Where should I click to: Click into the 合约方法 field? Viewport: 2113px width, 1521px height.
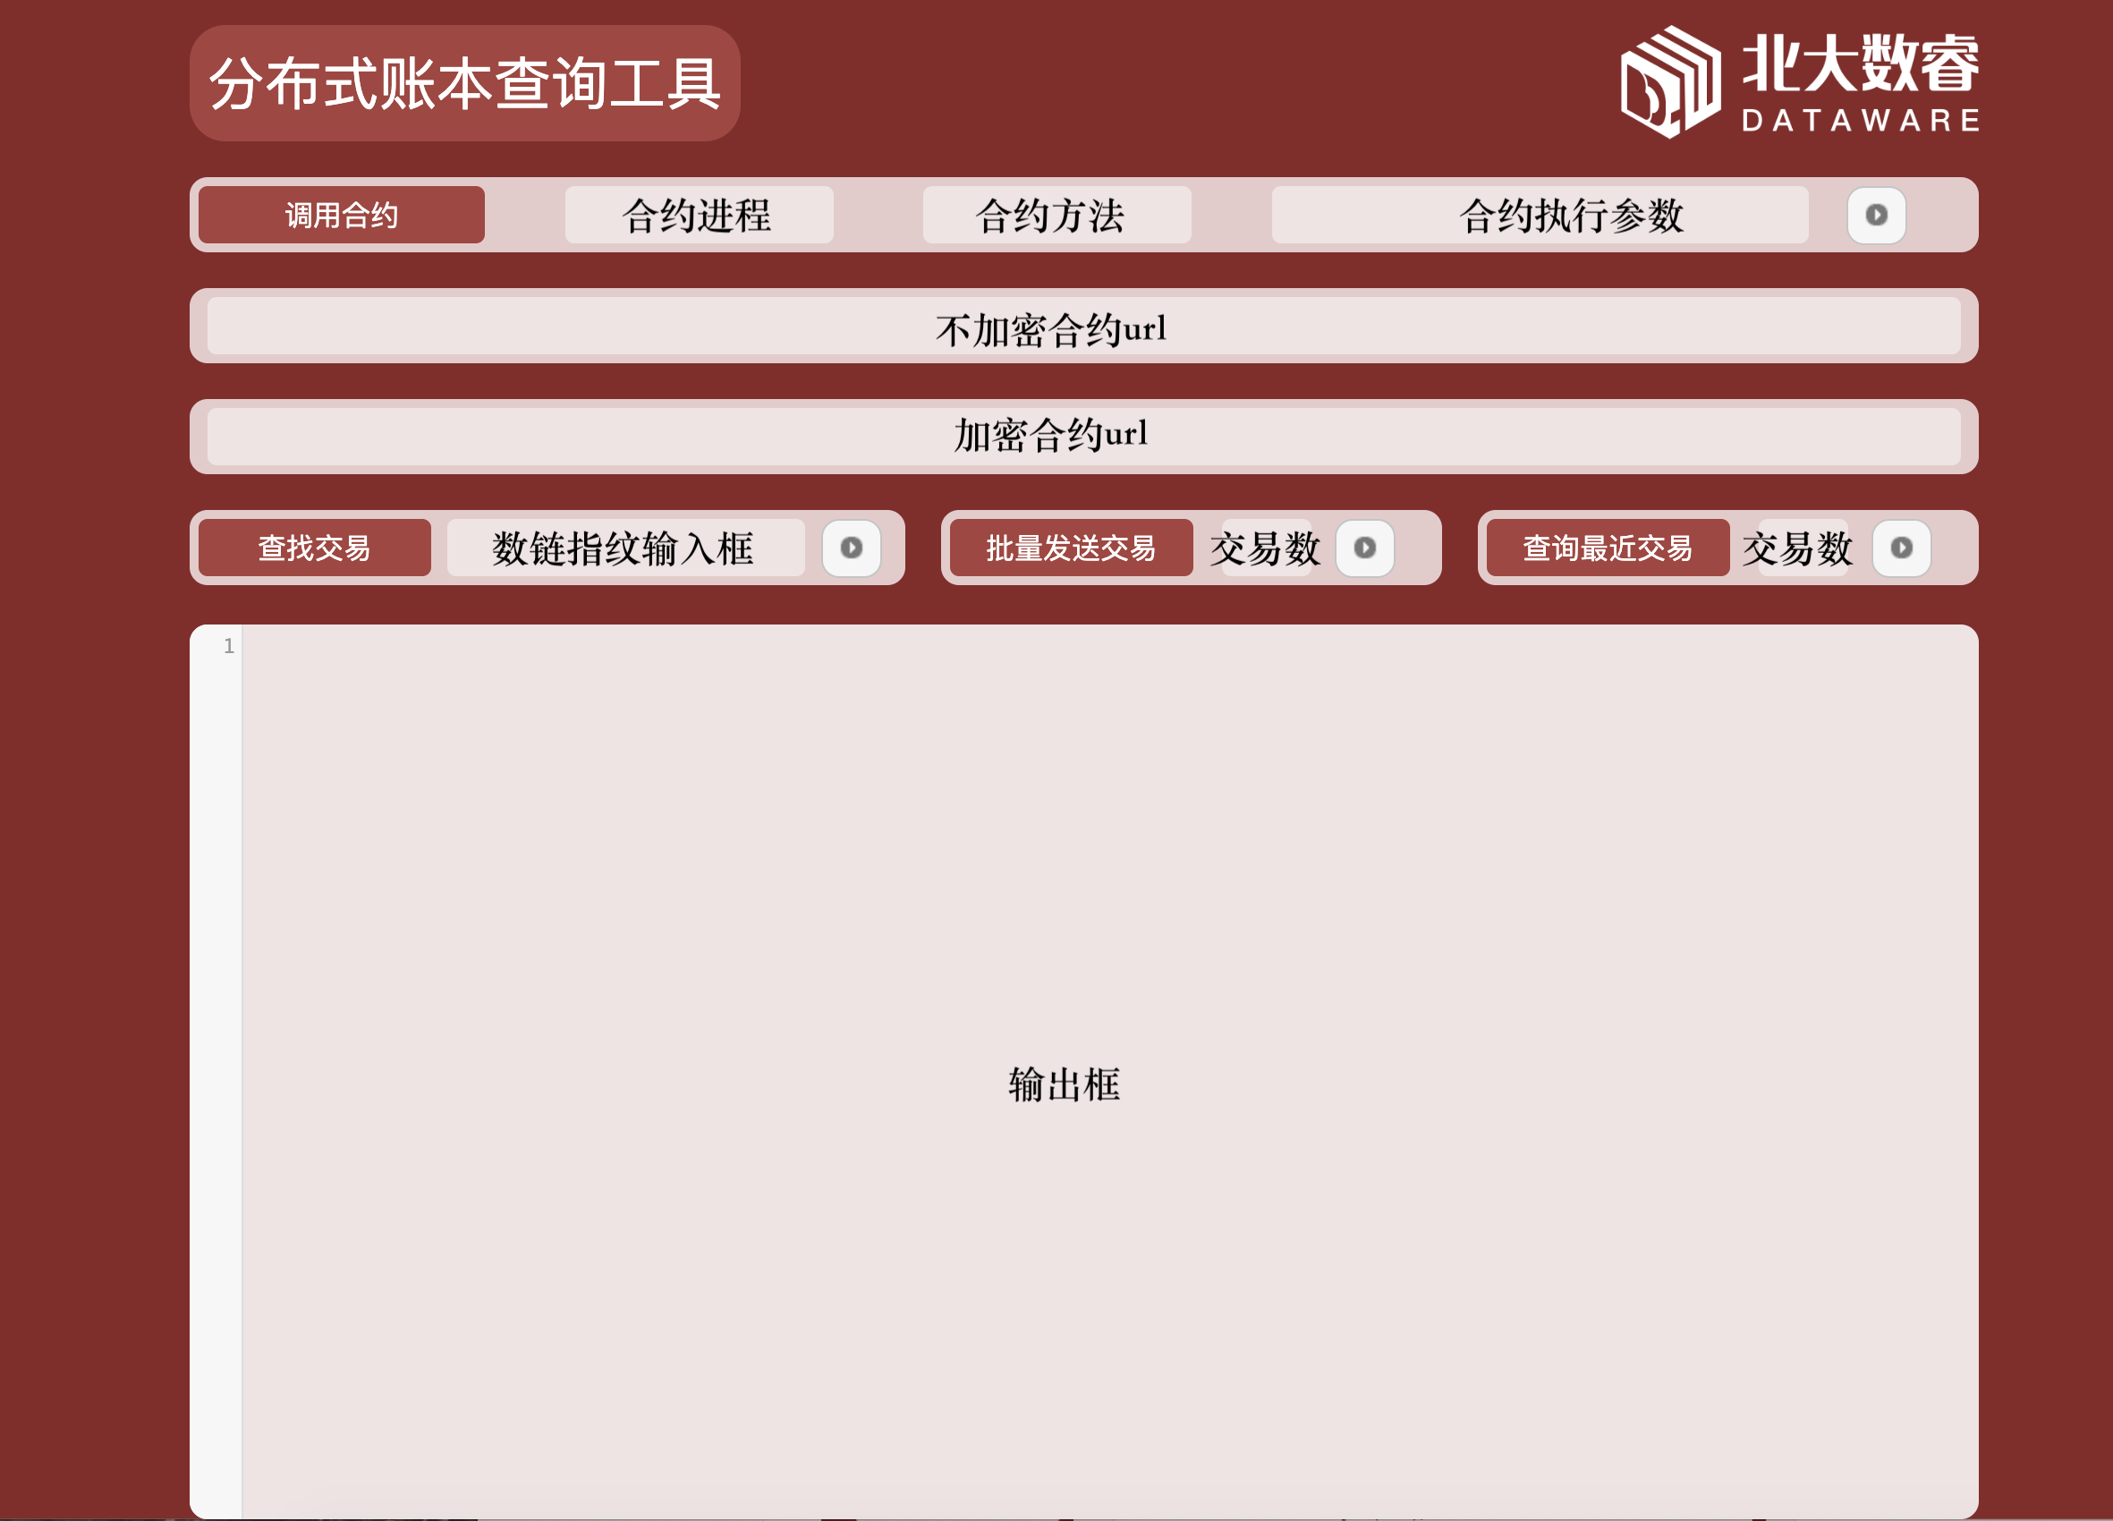1056,216
